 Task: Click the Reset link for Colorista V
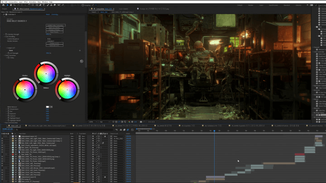(x=48, y=14)
